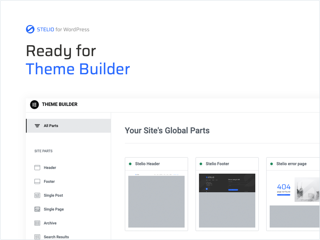Click the Your Site's Global Parts heading
The height and width of the screenshot is (240, 320).
[167, 130]
